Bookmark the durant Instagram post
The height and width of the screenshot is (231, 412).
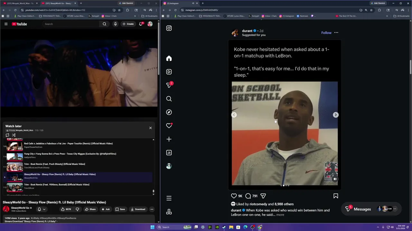pos(336,196)
